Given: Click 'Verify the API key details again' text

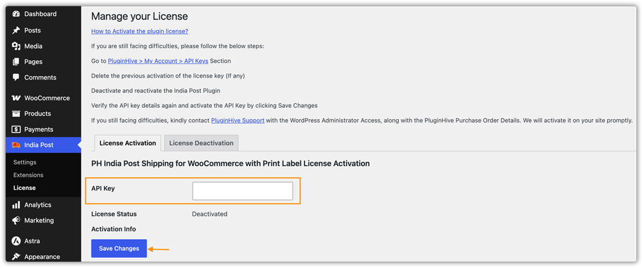Looking at the screenshot, I should tap(204, 106).
